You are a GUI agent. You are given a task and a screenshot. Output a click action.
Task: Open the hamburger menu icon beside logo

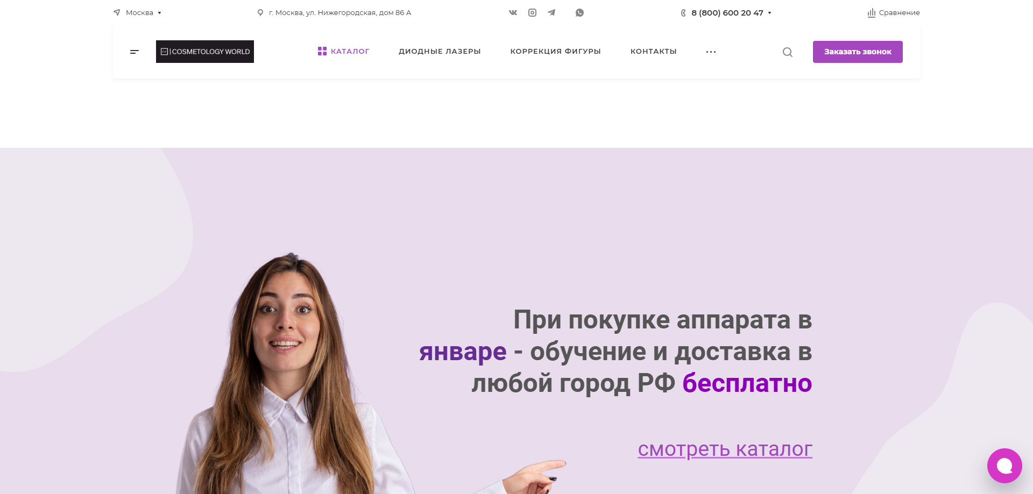tap(135, 52)
